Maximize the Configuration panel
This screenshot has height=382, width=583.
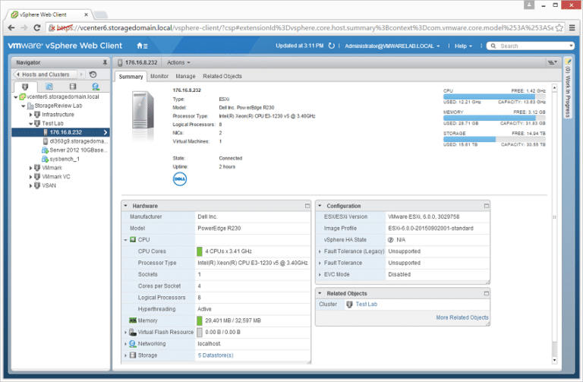click(487, 206)
